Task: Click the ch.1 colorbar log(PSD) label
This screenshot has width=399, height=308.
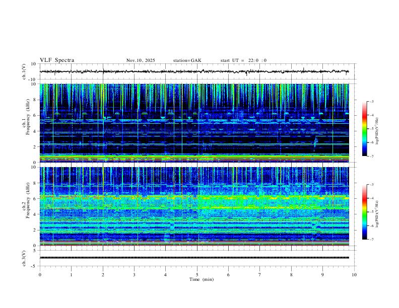Action: 377,131
